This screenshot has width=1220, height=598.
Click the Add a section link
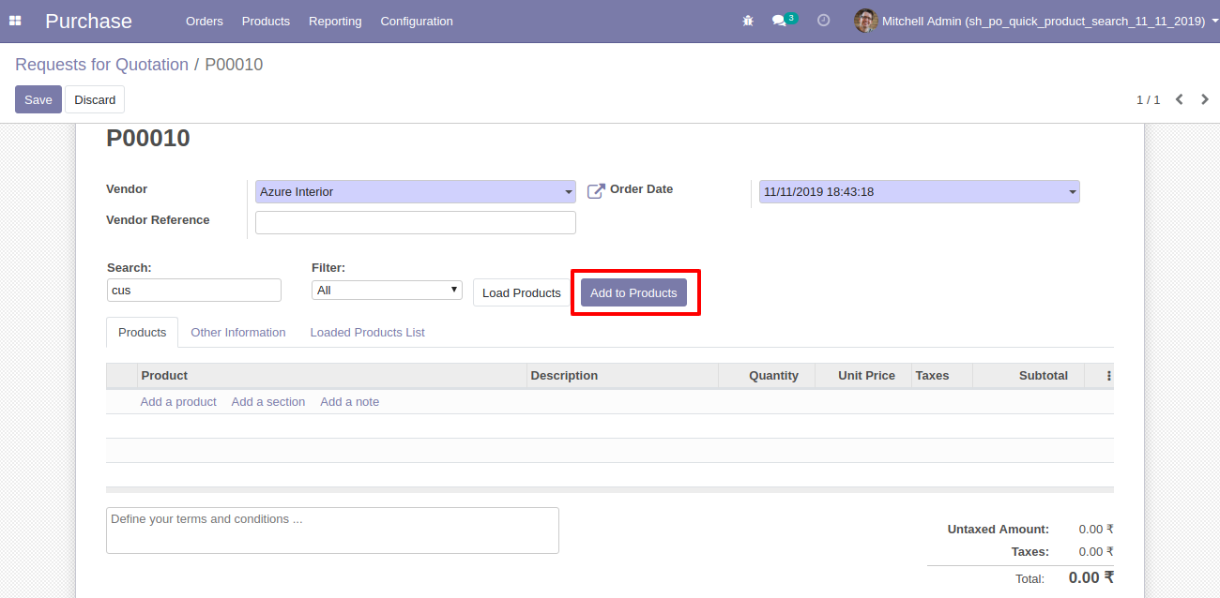[x=268, y=402]
